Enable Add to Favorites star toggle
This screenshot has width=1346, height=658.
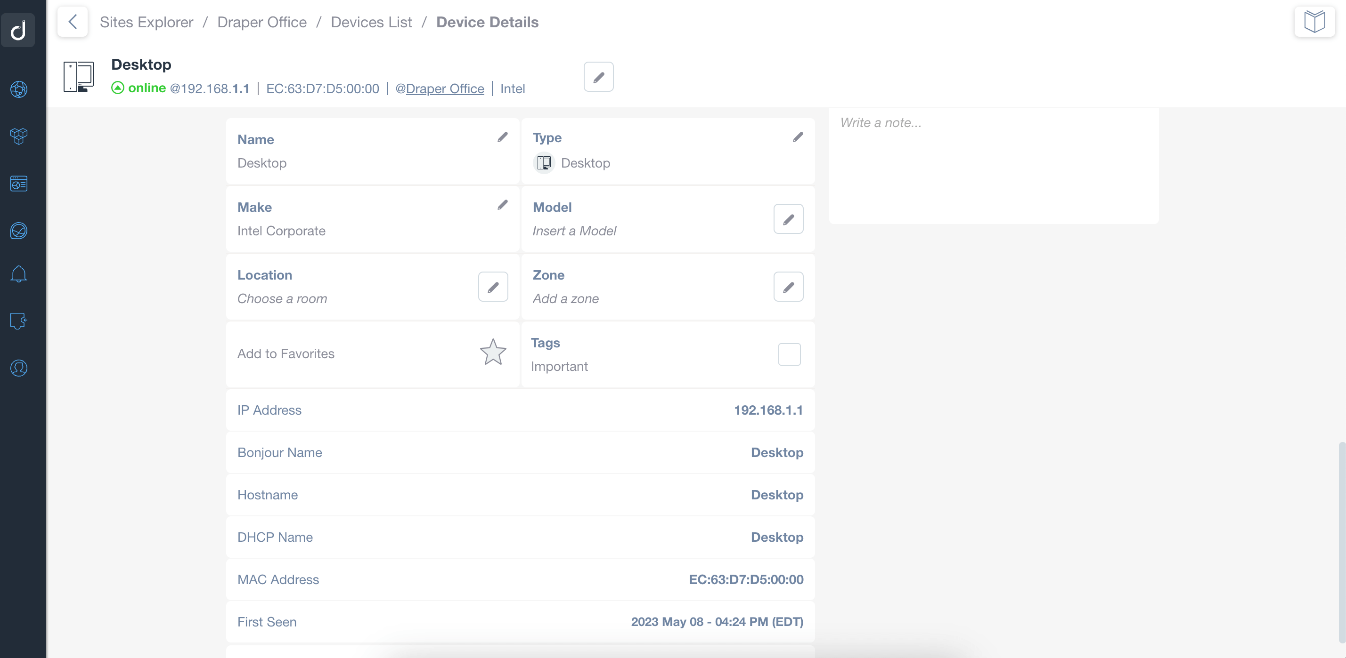click(x=493, y=353)
